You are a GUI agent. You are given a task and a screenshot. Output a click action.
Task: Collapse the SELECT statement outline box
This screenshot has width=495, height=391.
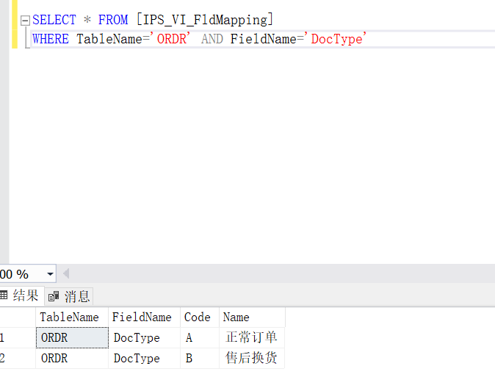(x=25, y=21)
